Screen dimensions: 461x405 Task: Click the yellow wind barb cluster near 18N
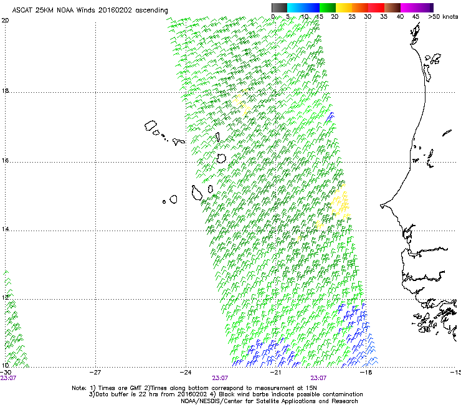point(242,103)
